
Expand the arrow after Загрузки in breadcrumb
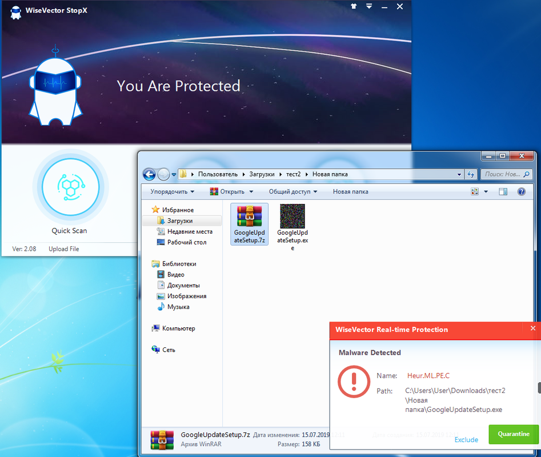[x=280, y=174]
